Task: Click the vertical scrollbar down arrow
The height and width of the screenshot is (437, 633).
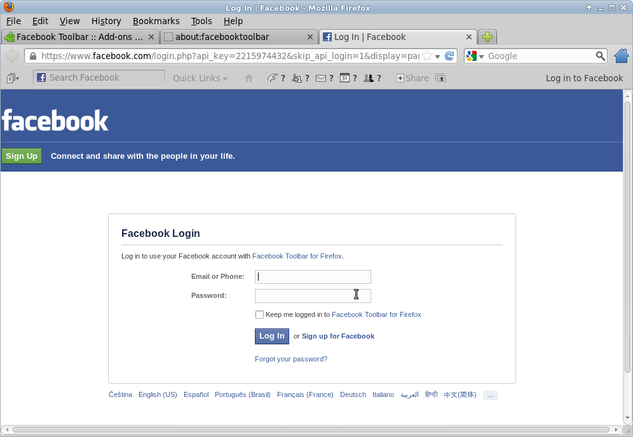Action: coord(627,418)
